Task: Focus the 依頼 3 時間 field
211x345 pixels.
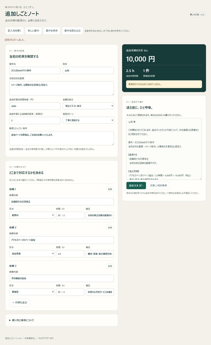Action: pos(70,292)
